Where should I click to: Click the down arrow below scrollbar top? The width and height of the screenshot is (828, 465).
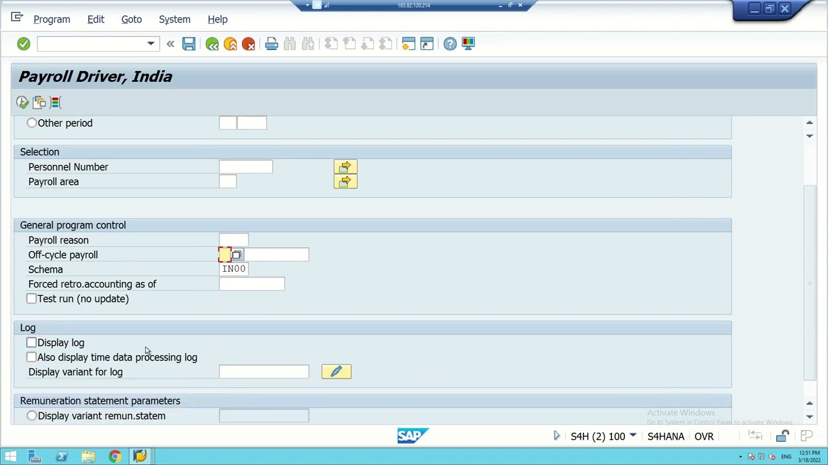(x=809, y=136)
